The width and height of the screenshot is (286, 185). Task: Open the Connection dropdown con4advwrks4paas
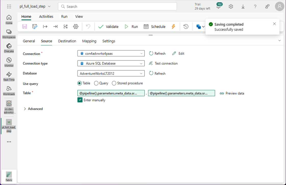click(111, 54)
